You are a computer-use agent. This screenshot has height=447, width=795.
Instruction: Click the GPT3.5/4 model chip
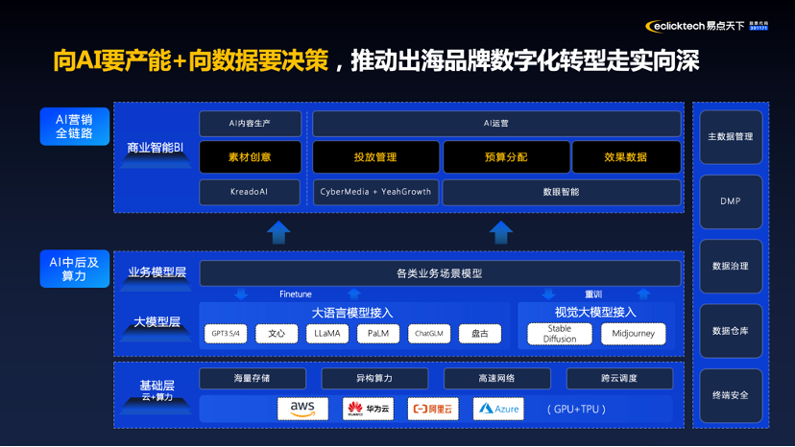226,334
